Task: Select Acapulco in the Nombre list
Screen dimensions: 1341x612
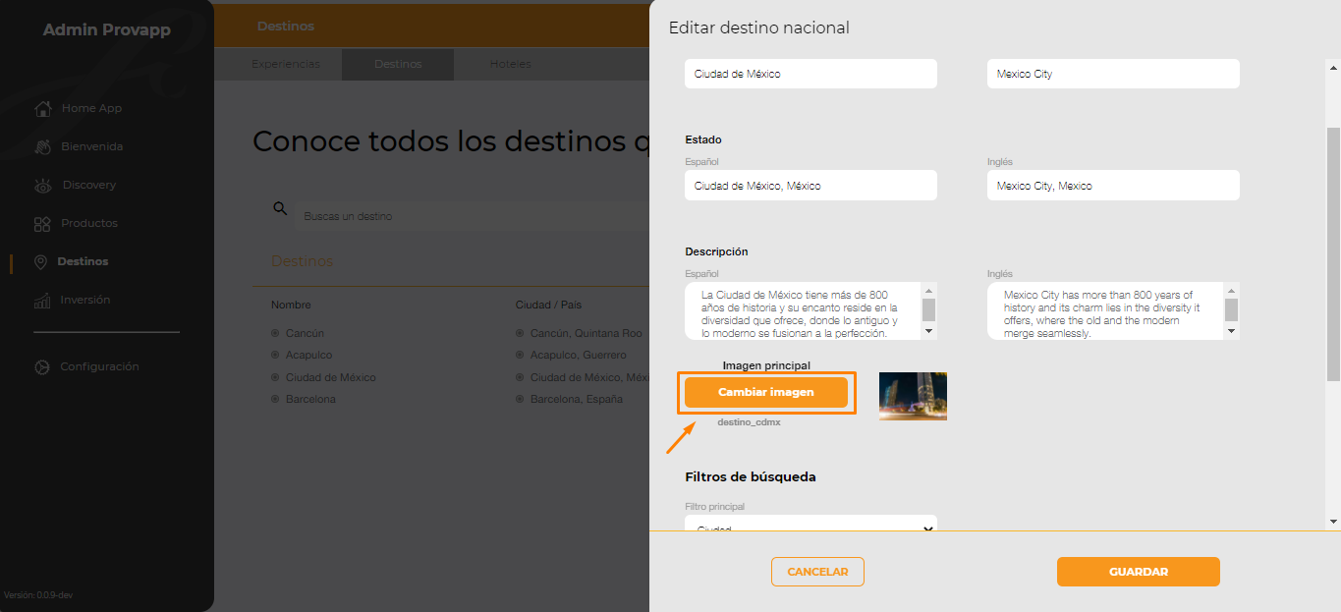Action: [x=308, y=355]
